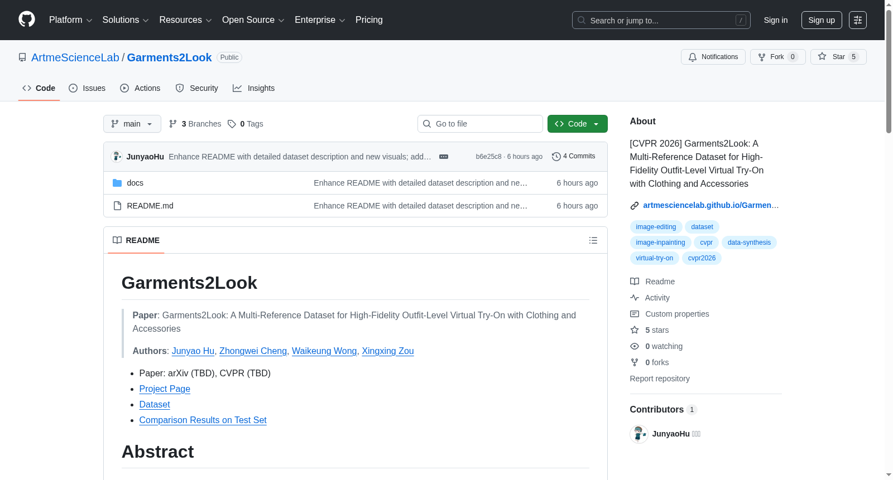This screenshot has height=480, width=893.
Task: Open the command palette icon button
Action: (x=858, y=20)
